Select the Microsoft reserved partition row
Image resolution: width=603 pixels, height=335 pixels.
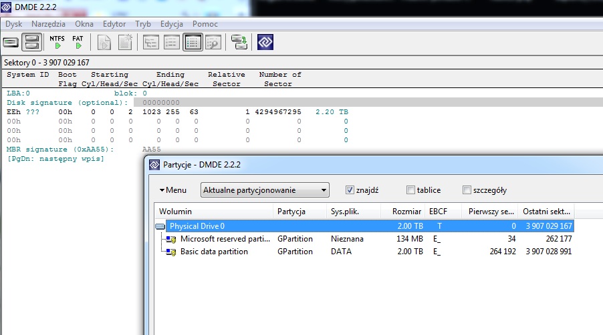tap(364, 239)
